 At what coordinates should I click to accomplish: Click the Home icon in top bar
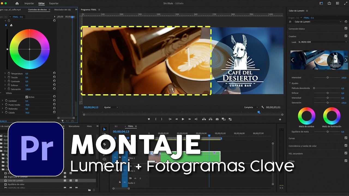[17, 3]
